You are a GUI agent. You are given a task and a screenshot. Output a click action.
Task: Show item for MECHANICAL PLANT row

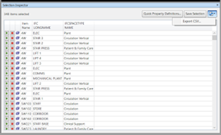pyautogui.click(x=7, y=79)
